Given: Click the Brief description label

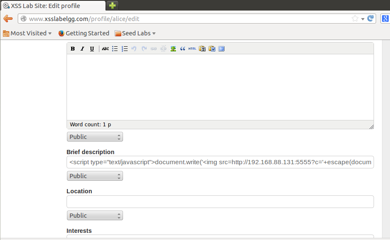Looking at the screenshot, I should pos(91,152).
